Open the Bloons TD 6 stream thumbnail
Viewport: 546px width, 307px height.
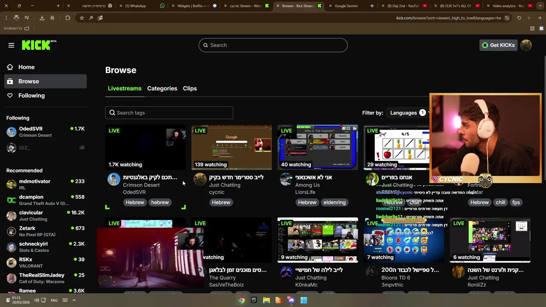tap(404, 240)
